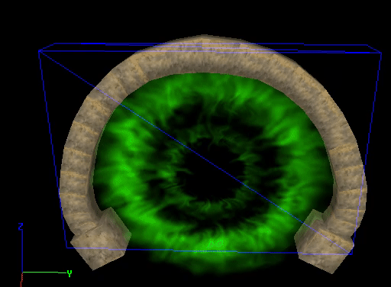Click the green horizontal Y axis line
Viewport: 391px width, 287px height.
[x=44, y=272]
